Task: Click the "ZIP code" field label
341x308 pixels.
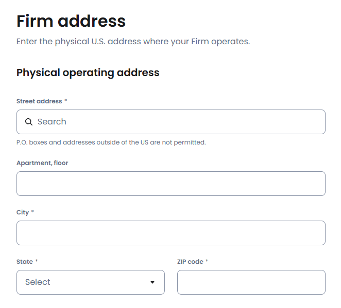Action: point(190,262)
